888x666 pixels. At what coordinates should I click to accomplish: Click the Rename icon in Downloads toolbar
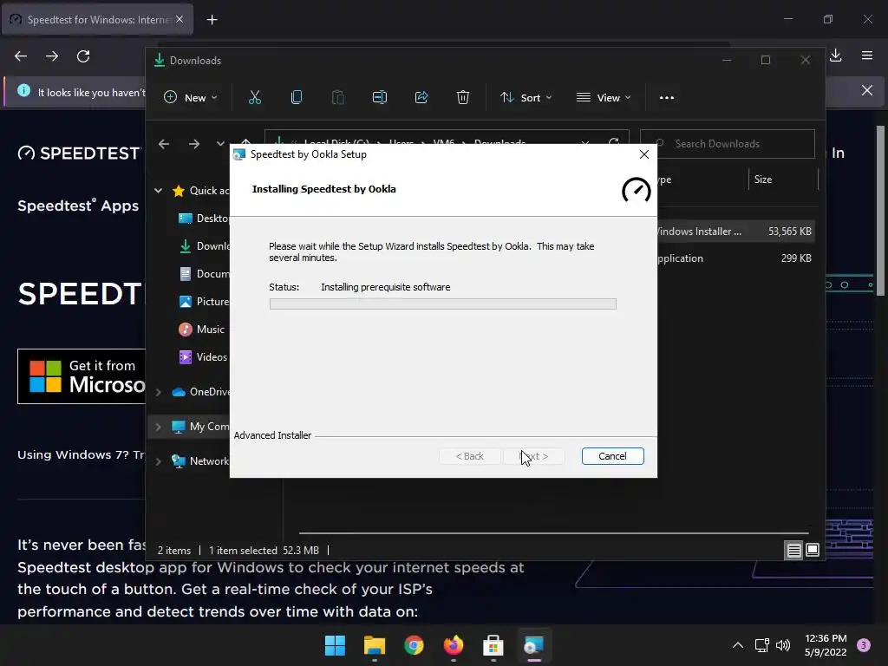click(380, 97)
